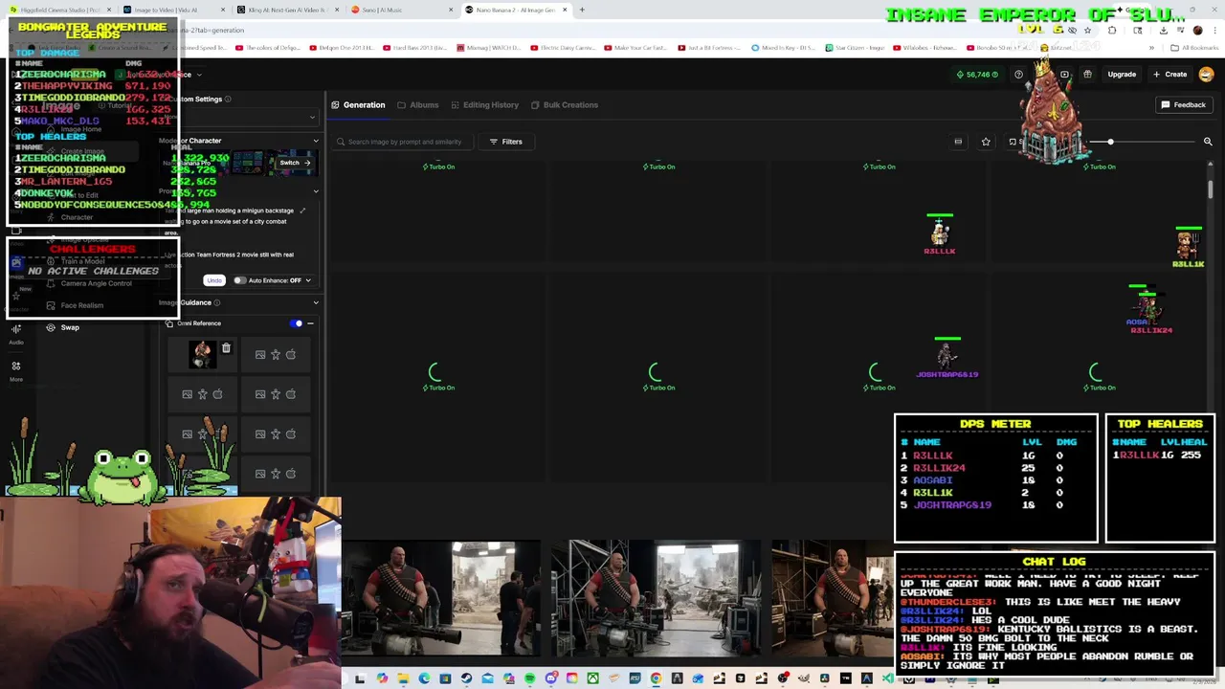
Task: Switch to the Bulk Creations tab
Action: click(x=565, y=105)
